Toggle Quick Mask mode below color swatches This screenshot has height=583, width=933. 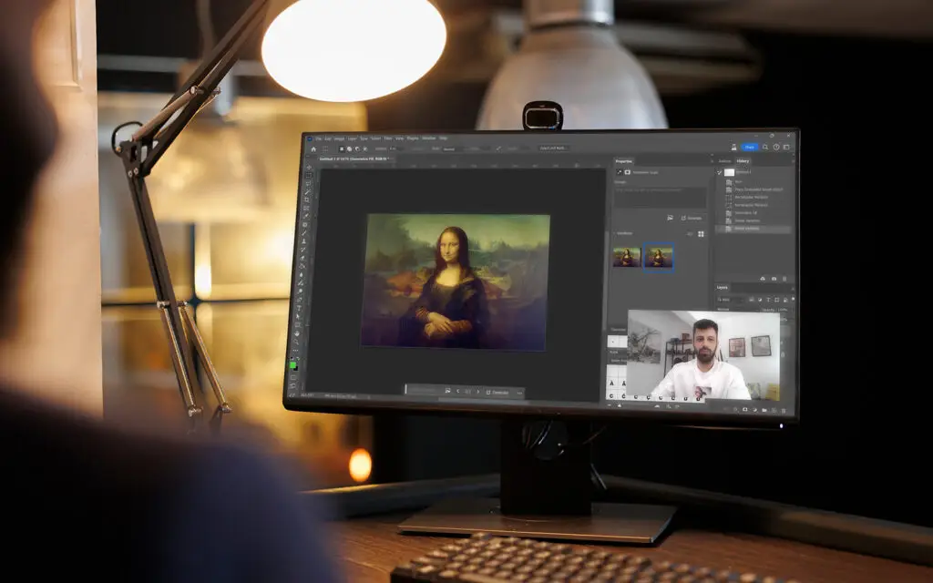[x=293, y=378]
